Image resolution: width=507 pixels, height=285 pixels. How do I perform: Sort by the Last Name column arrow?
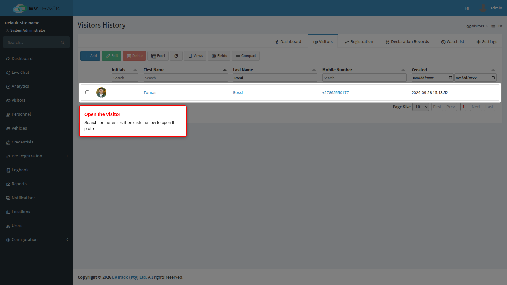point(314,70)
